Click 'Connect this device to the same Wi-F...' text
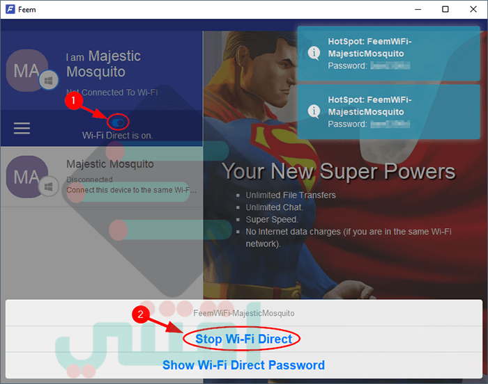488x384 pixels. tap(131, 190)
